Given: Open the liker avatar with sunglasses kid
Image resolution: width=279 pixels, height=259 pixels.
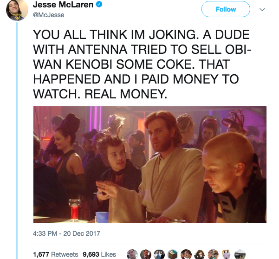Looking at the screenshot, I should pyautogui.click(x=213, y=254).
